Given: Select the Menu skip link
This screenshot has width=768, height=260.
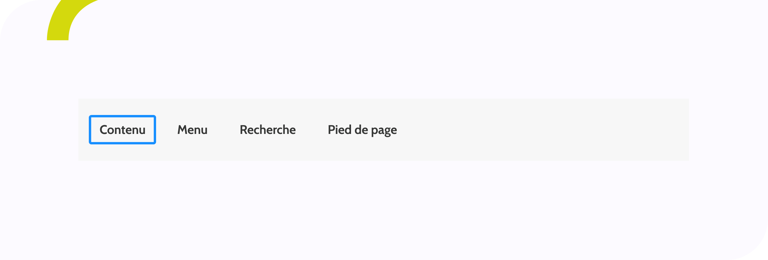Looking at the screenshot, I should pyautogui.click(x=192, y=130).
